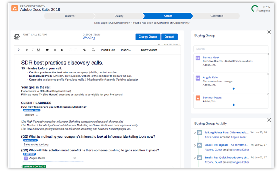Screen dimensions: 277x183
Task: Open the Insert... menu
Action: coord(126,50)
